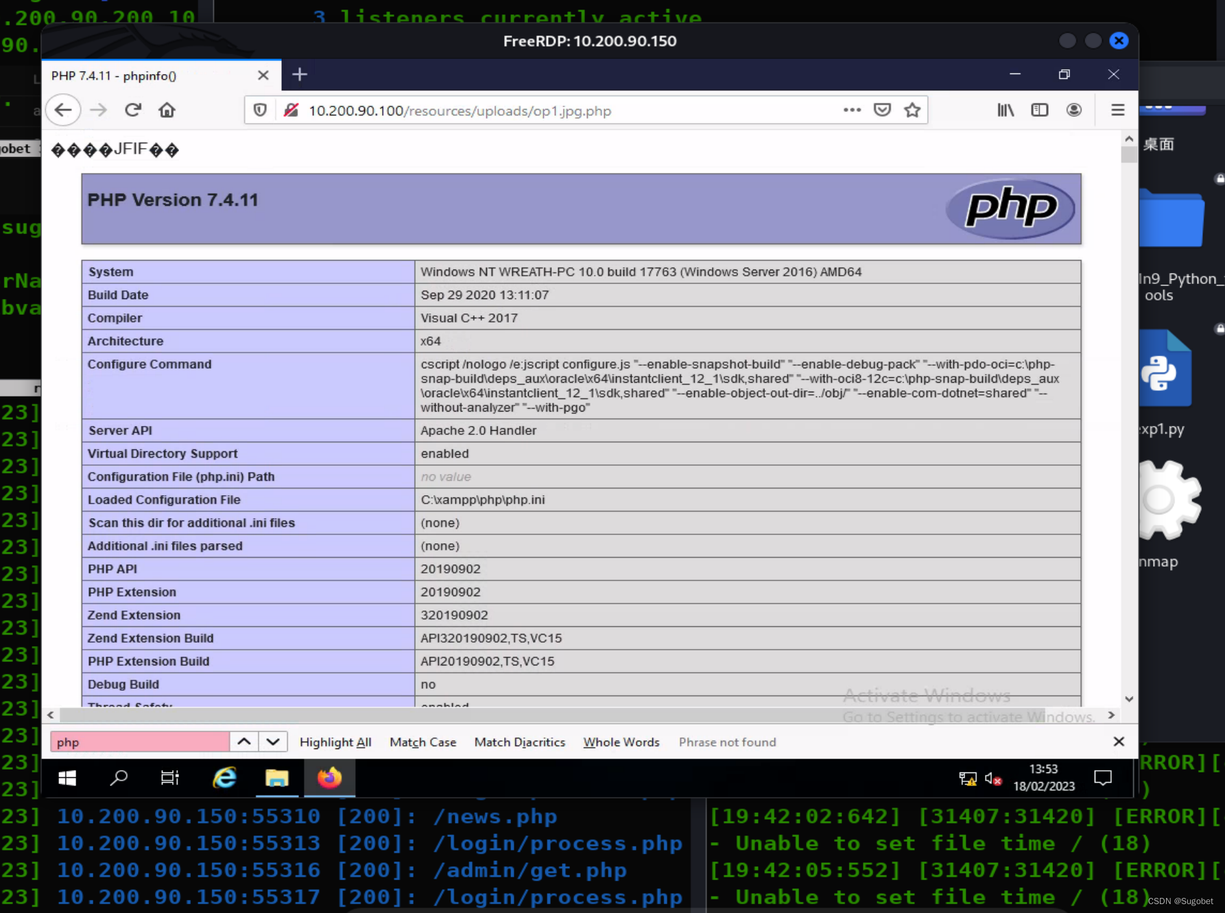Click the muted volume tray icon

993,779
